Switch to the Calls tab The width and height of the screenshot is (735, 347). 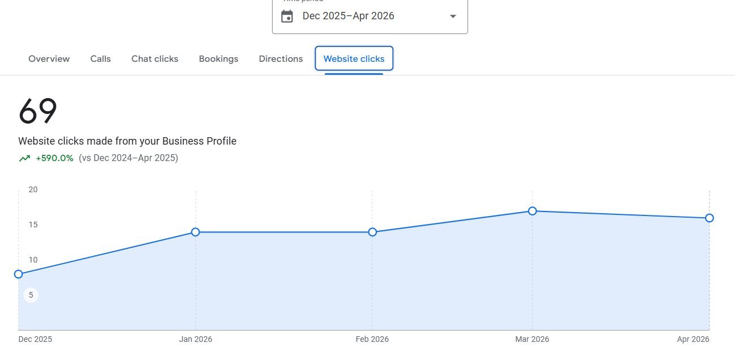[101, 59]
